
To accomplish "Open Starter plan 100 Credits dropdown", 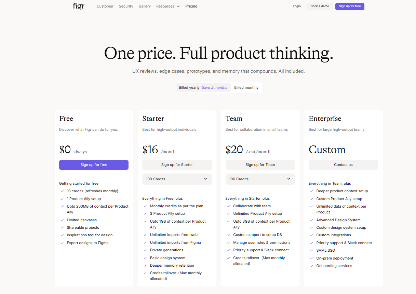I will (x=177, y=179).
